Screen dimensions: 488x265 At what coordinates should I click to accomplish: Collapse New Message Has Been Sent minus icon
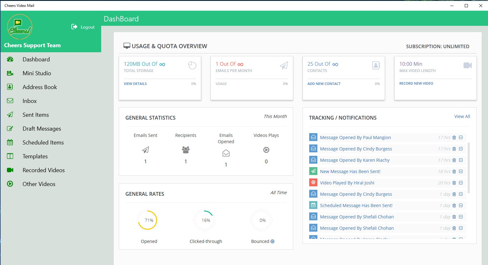click(x=461, y=172)
